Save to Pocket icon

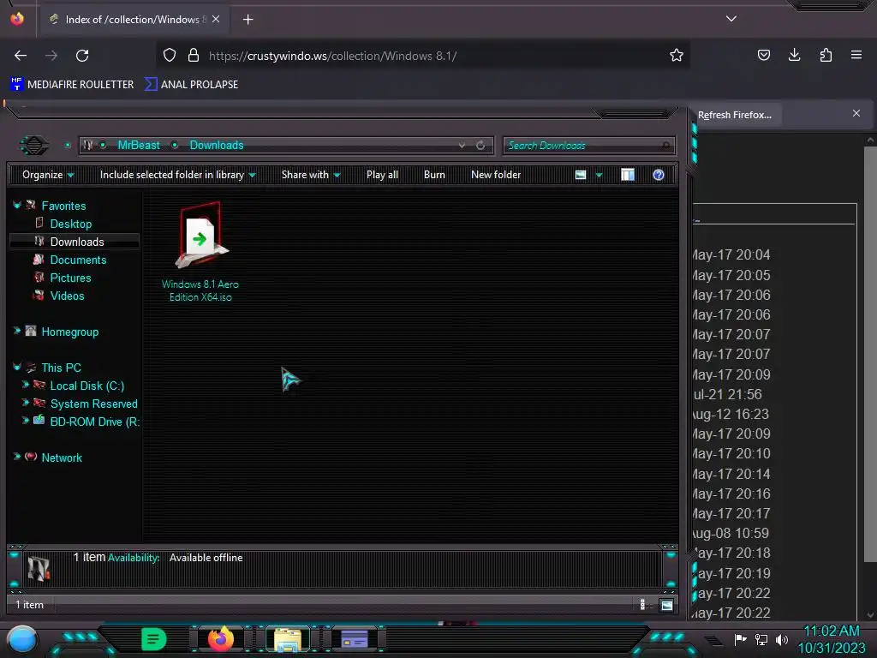click(763, 55)
